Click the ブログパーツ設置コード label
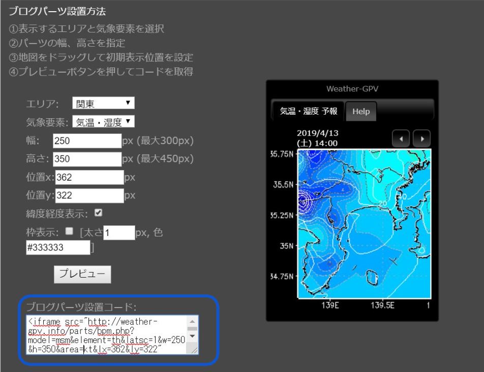Image resolution: width=484 pixels, height=372 pixels. pyautogui.click(x=81, y=307)
